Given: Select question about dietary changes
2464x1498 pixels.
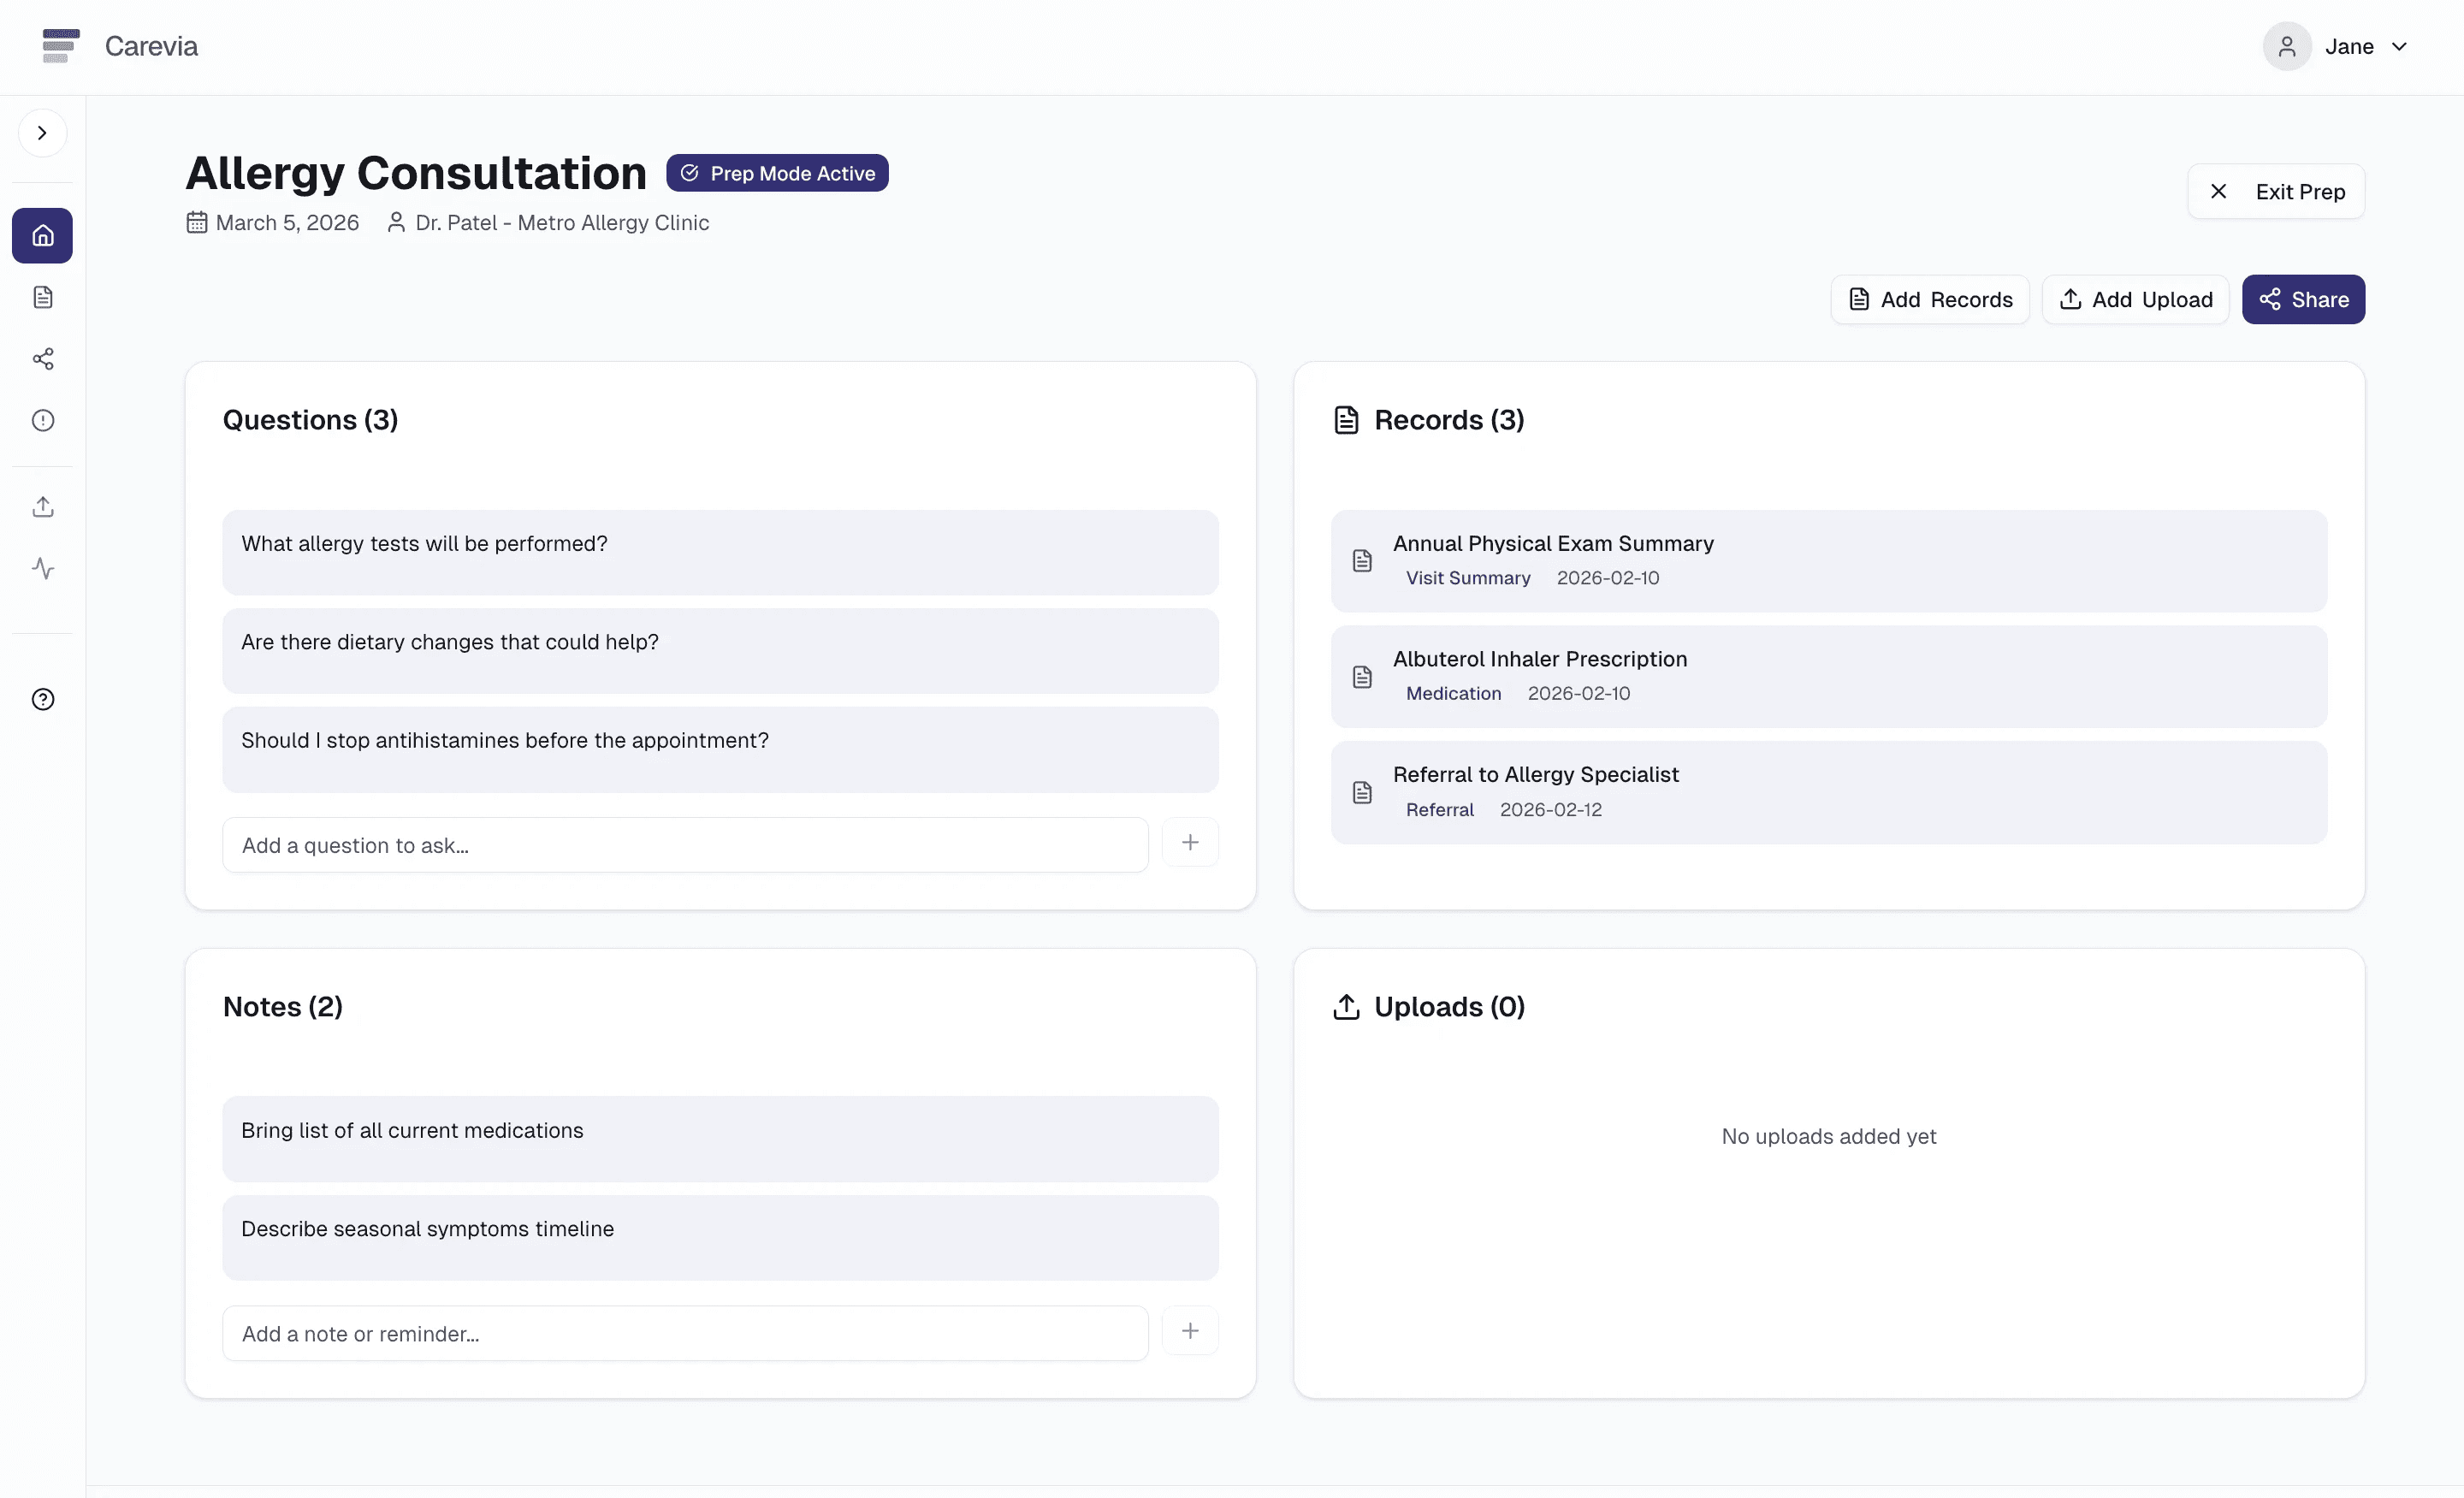Looking at the screenshot, I should click(720, 651).
